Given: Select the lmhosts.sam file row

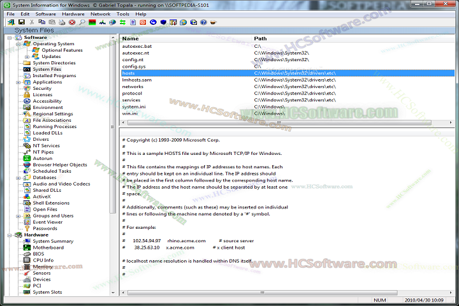Looking at the screenshot, I should [288, 80].
